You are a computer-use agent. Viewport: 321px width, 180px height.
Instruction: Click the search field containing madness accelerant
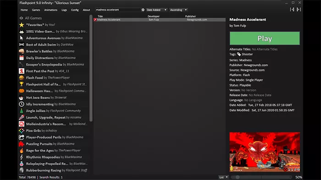[118, 10]
